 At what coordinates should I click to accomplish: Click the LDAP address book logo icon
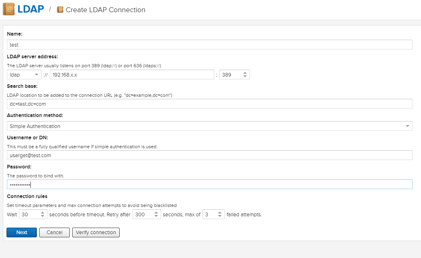coord(9,9)
